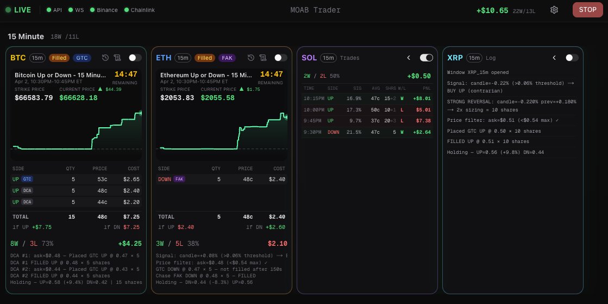608x304 pixels.
Task: Click BTC strike price $66583.79
Action: point(34,98)
